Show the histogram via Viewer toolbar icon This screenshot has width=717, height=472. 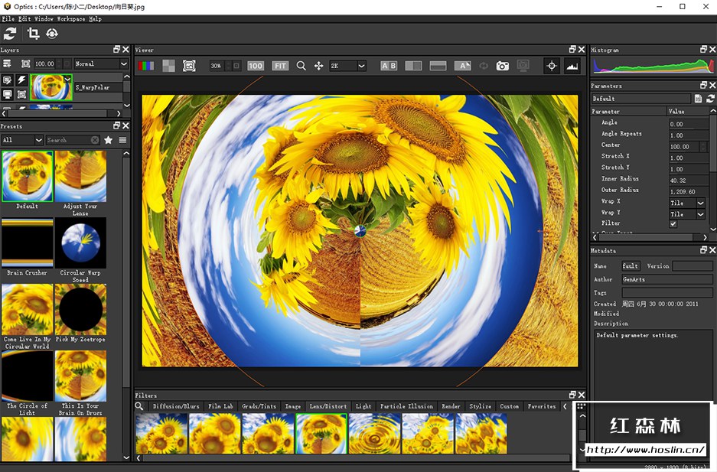pyautogui.click(x=572, y=66)
